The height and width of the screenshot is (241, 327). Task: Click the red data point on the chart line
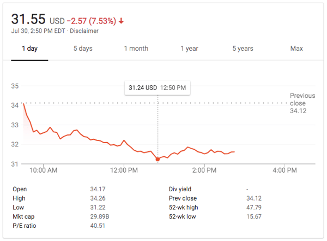click(158, 159)
